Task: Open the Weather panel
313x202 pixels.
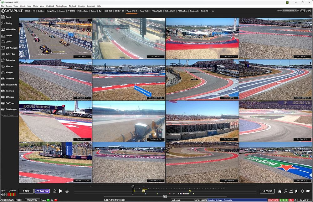Action: [9, 66]
